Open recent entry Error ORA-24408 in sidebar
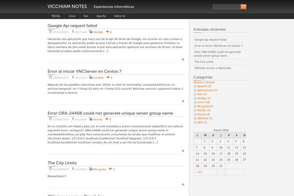Screen dimensions: 294x196 tap(217, 54)
